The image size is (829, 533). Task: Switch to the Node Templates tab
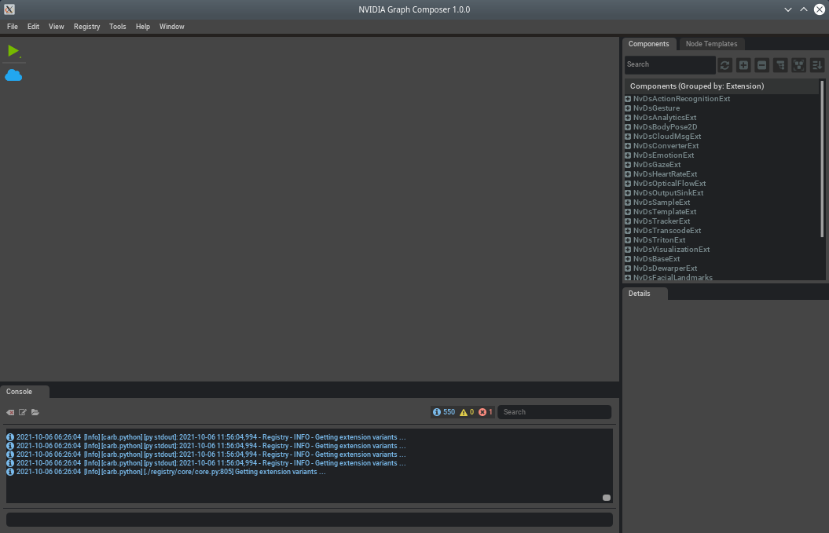711,44
